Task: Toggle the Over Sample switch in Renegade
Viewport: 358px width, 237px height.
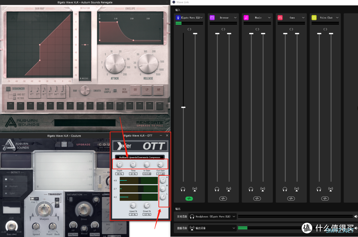Action: (x=115, y=90)
